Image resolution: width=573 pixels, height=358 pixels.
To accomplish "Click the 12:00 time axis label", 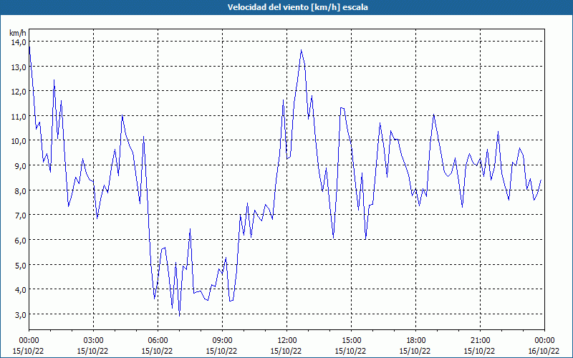I will (x=287, y=341).
